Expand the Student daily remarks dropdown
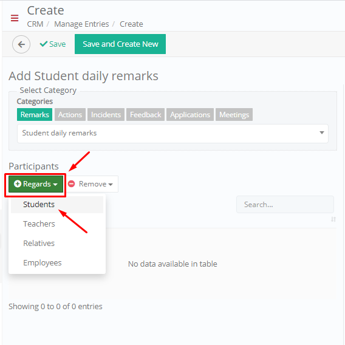 [172, 134]
